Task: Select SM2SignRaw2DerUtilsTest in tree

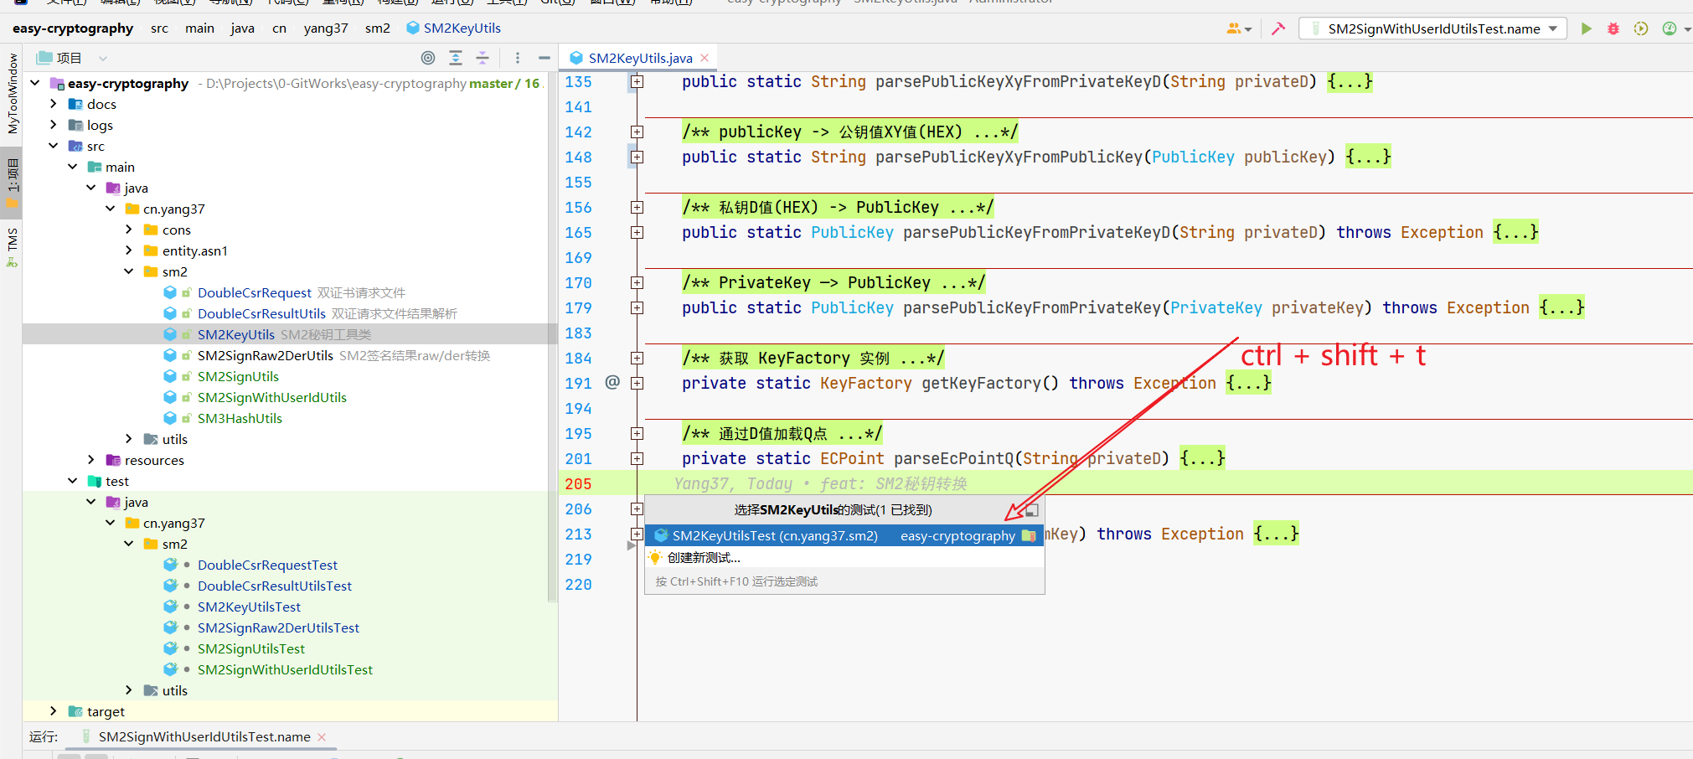Action: (278, 627)
